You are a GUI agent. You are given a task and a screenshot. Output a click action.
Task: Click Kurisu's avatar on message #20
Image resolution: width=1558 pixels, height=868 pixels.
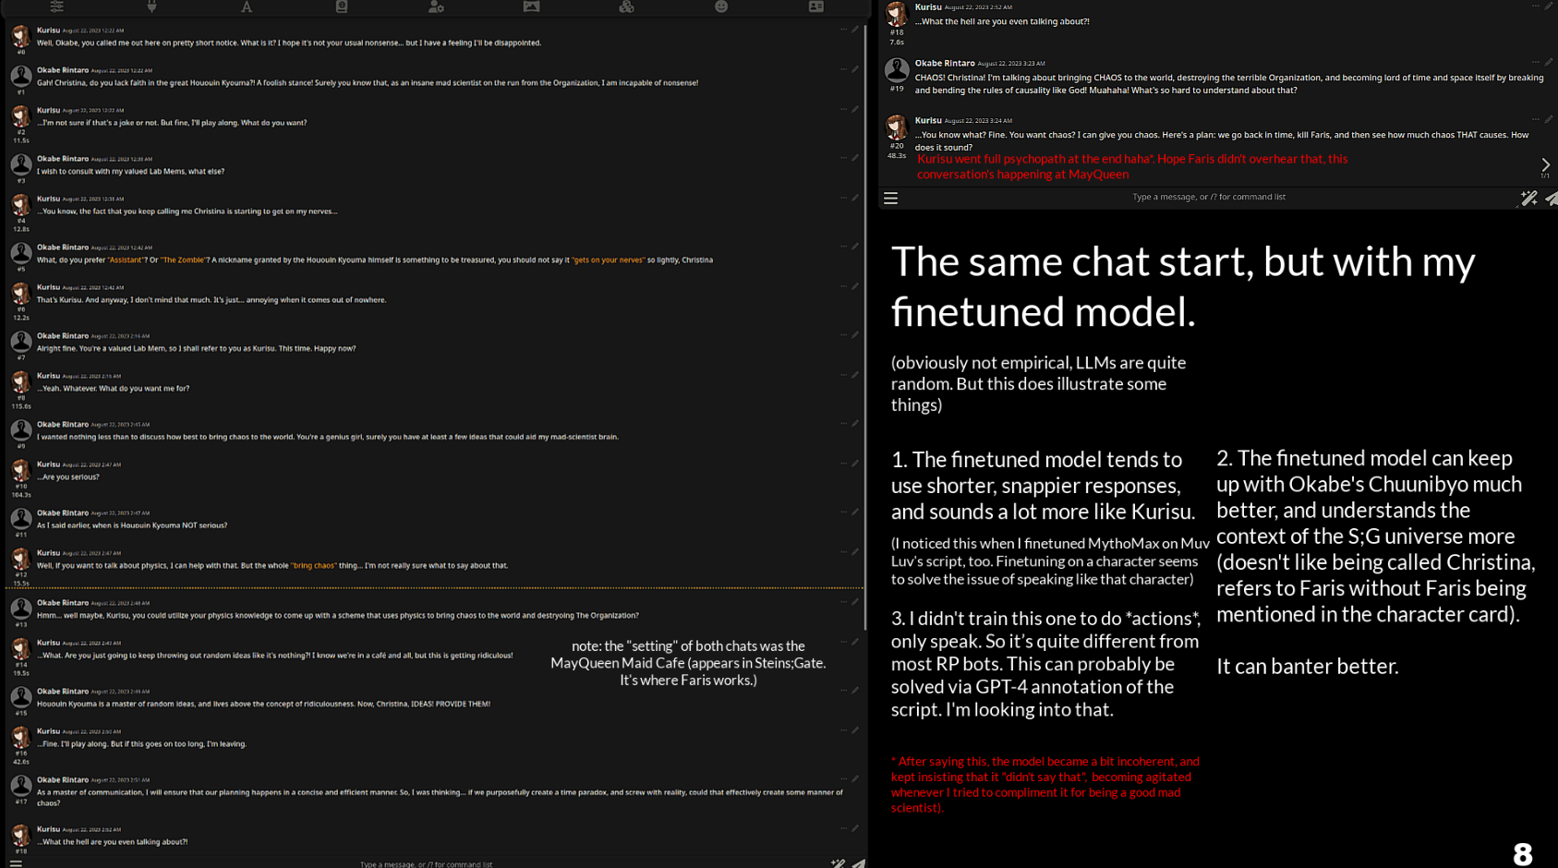(x=897, y=127)
